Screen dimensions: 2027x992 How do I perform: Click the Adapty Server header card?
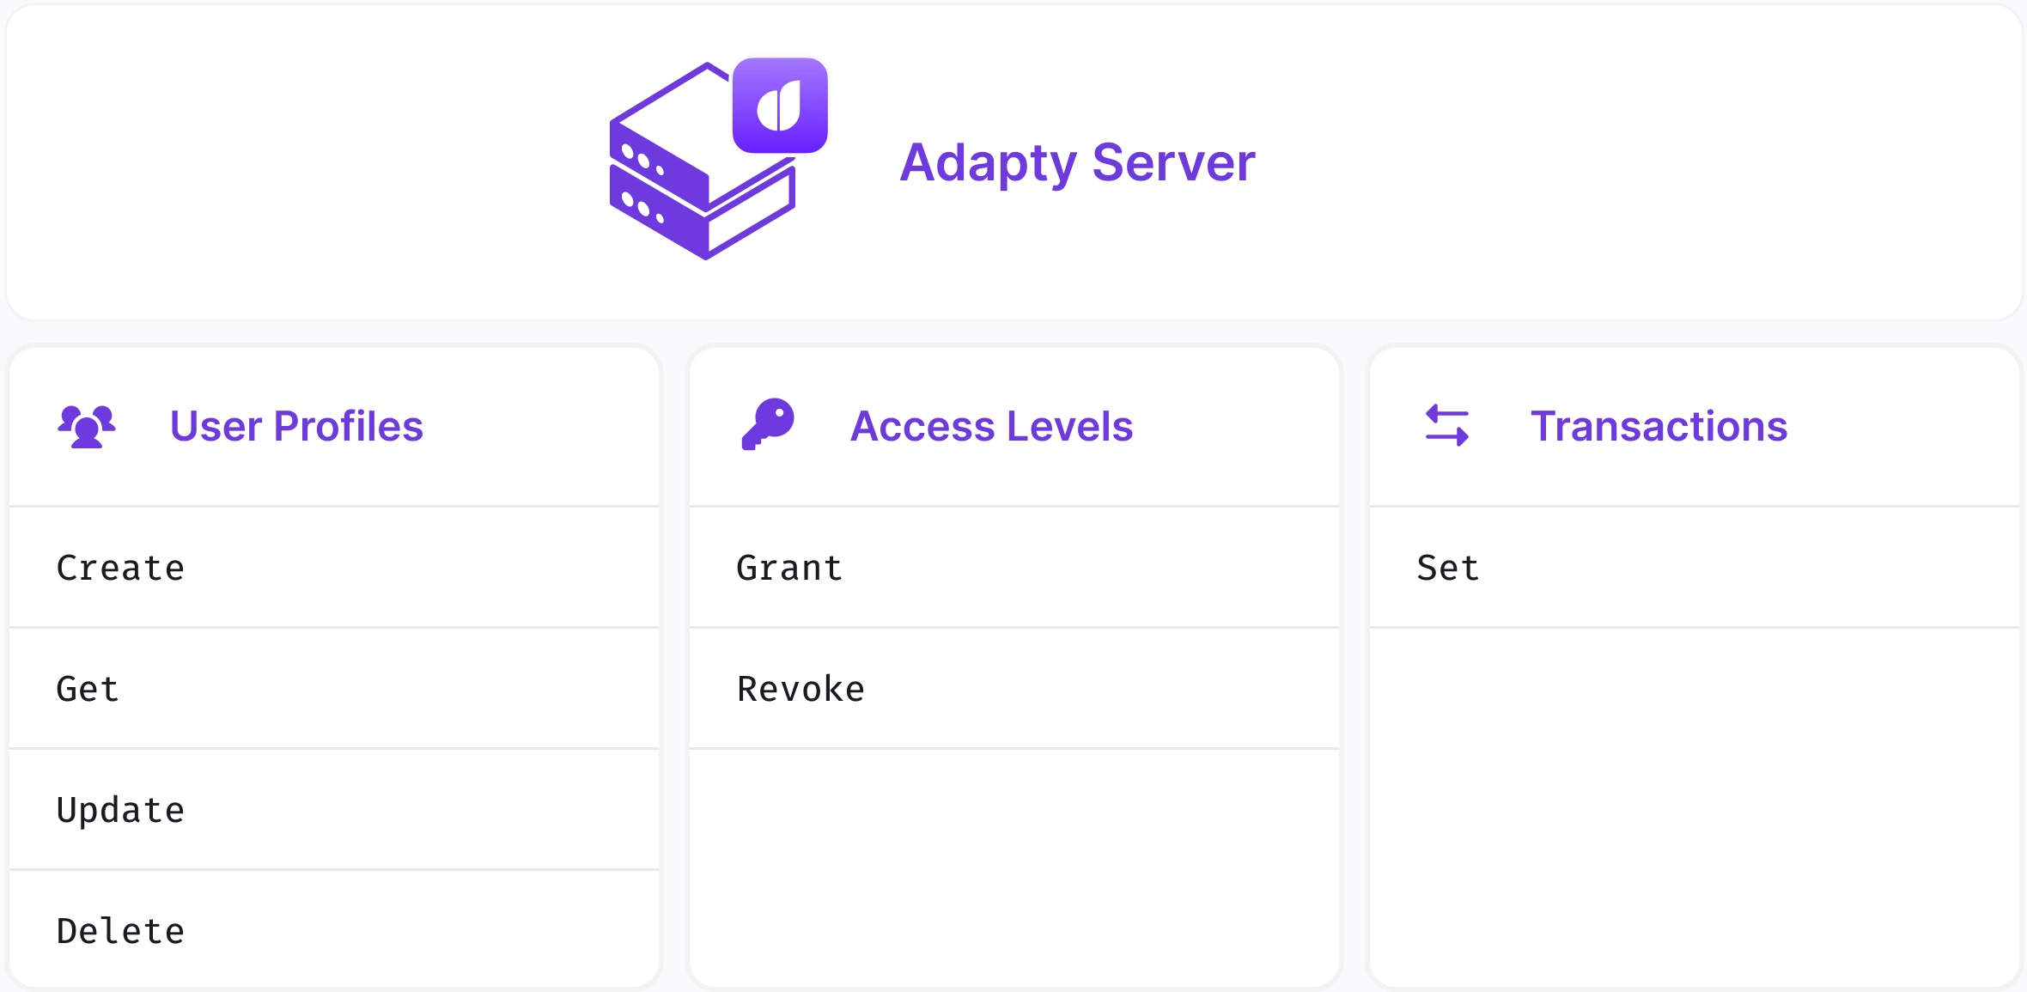click(x=1546, y=163)
